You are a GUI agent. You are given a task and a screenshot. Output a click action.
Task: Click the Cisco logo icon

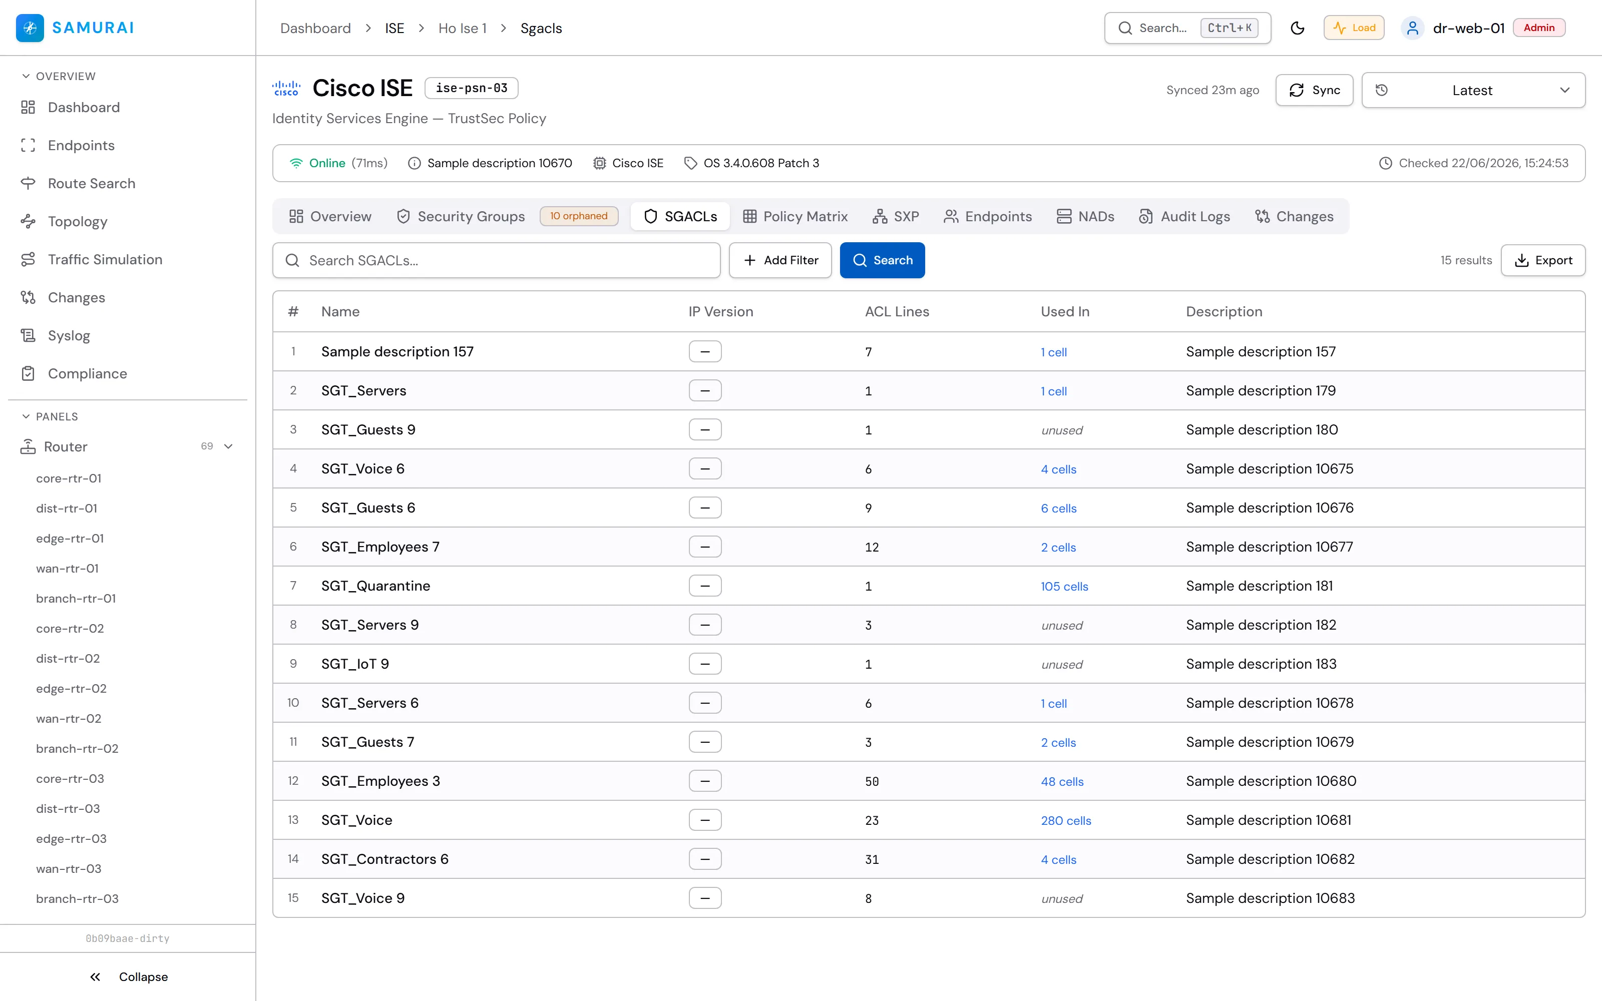[x=287, y=89]
